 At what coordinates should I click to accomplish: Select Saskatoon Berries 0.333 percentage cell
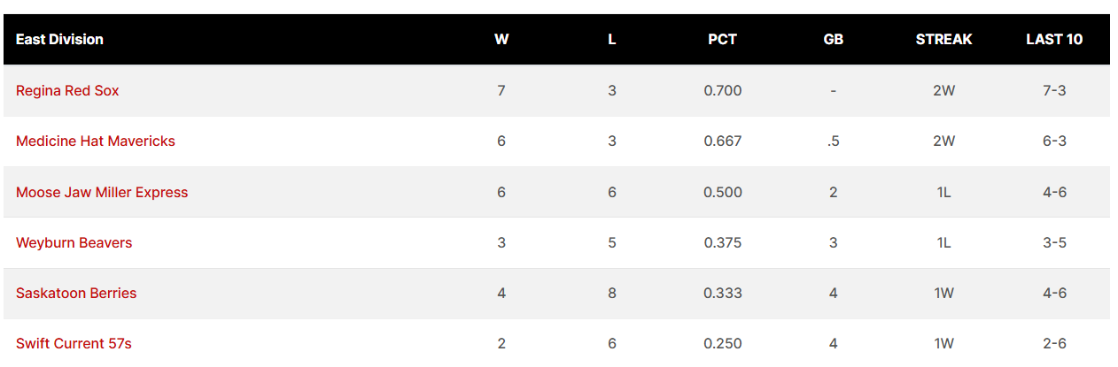point(723,293)
